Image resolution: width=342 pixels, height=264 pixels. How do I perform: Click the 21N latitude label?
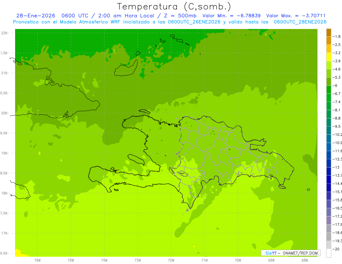click(x=5, y=73)
